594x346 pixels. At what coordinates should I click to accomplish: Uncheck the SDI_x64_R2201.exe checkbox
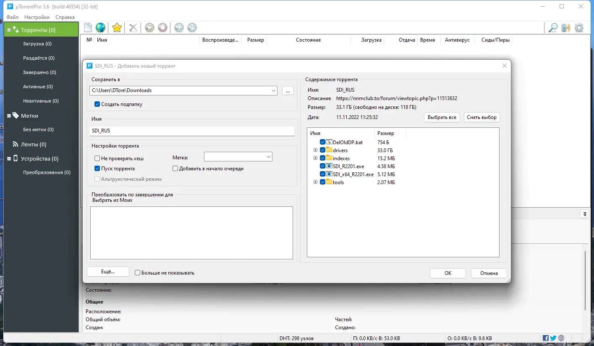click(x=322, y=174)
